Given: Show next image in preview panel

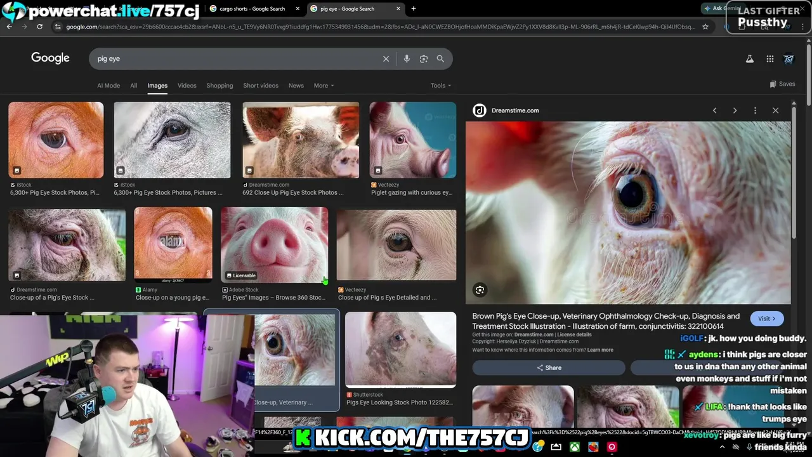Looking at the screenshot, I should (x=735, y=110).
